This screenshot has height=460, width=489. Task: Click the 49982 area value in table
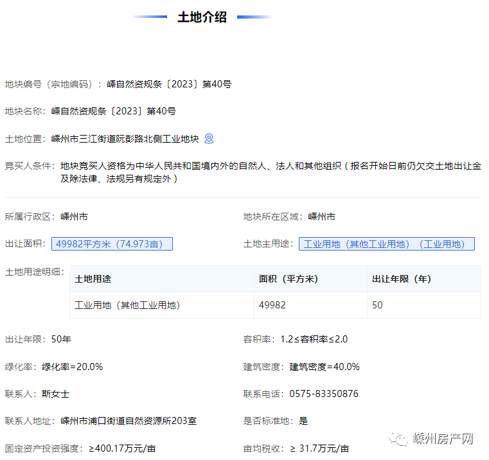272,305
